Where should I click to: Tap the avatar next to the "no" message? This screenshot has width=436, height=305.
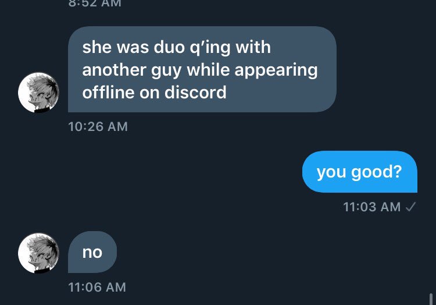click(x=38, y=253)
